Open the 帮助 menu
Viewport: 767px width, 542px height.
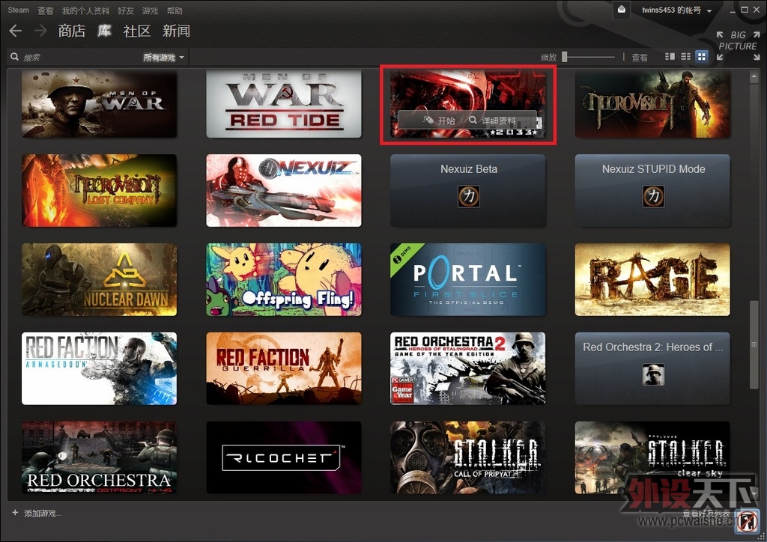(x=175, y=10)
